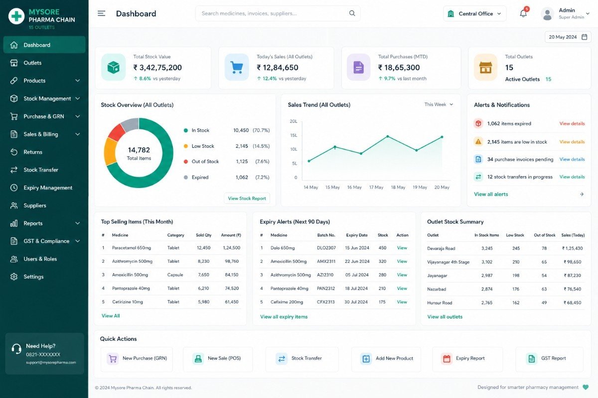Expand the GST & Compliance chevron
598x398 pixels.
(78, 241)
